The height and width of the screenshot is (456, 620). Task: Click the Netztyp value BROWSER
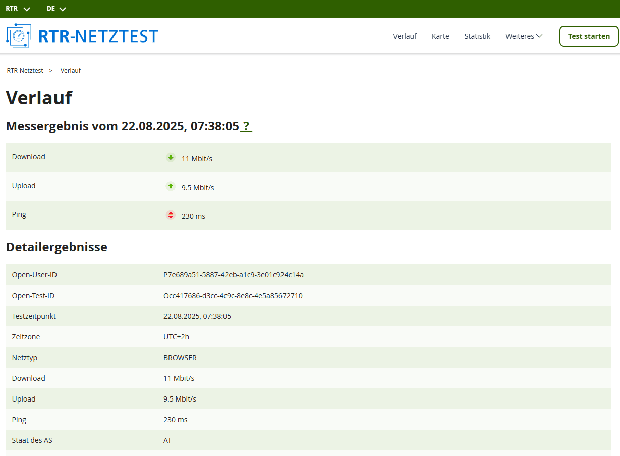pyautogui.click(x=180, y=358)
